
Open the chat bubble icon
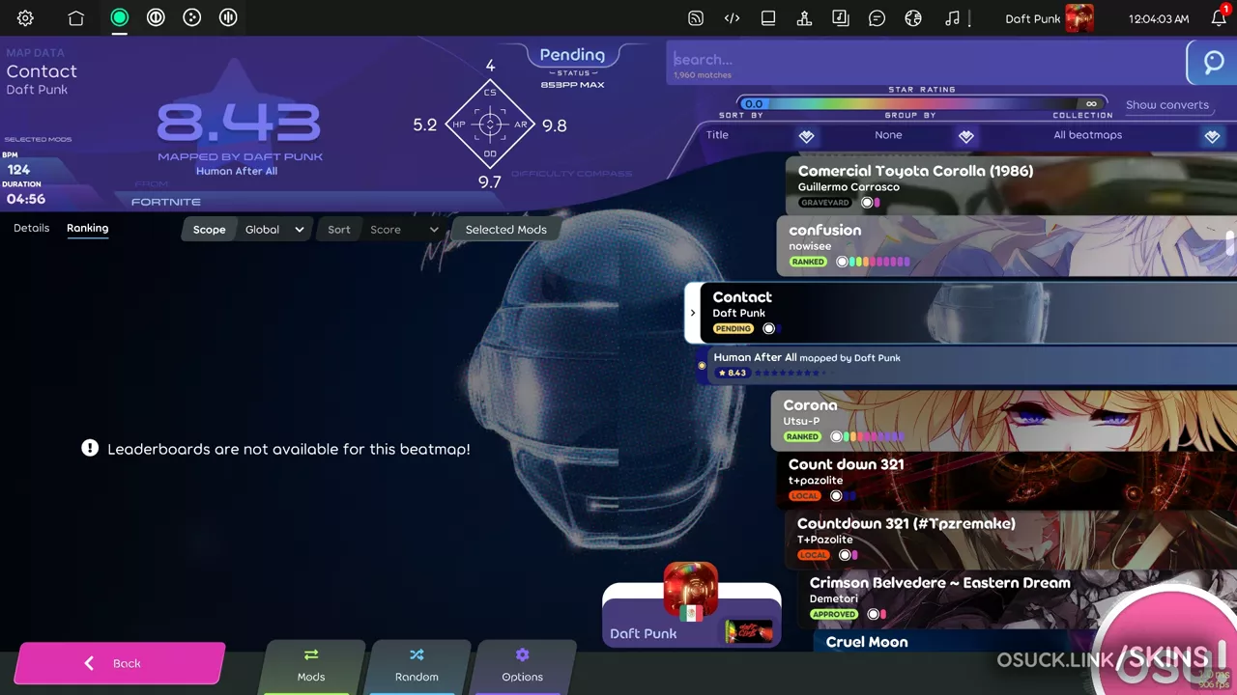(877, 18)
